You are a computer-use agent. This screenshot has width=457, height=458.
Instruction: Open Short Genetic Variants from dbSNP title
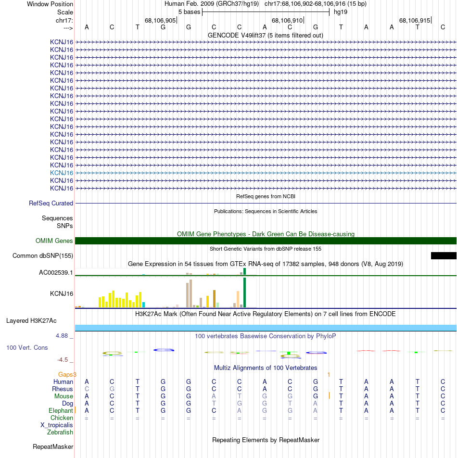(266, 249)
